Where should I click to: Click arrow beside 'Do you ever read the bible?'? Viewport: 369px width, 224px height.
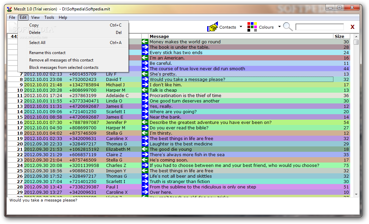(x=145, y=128)
